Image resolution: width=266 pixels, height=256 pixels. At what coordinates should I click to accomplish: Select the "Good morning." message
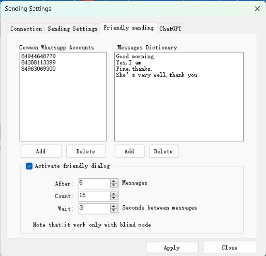pos(135,56)
